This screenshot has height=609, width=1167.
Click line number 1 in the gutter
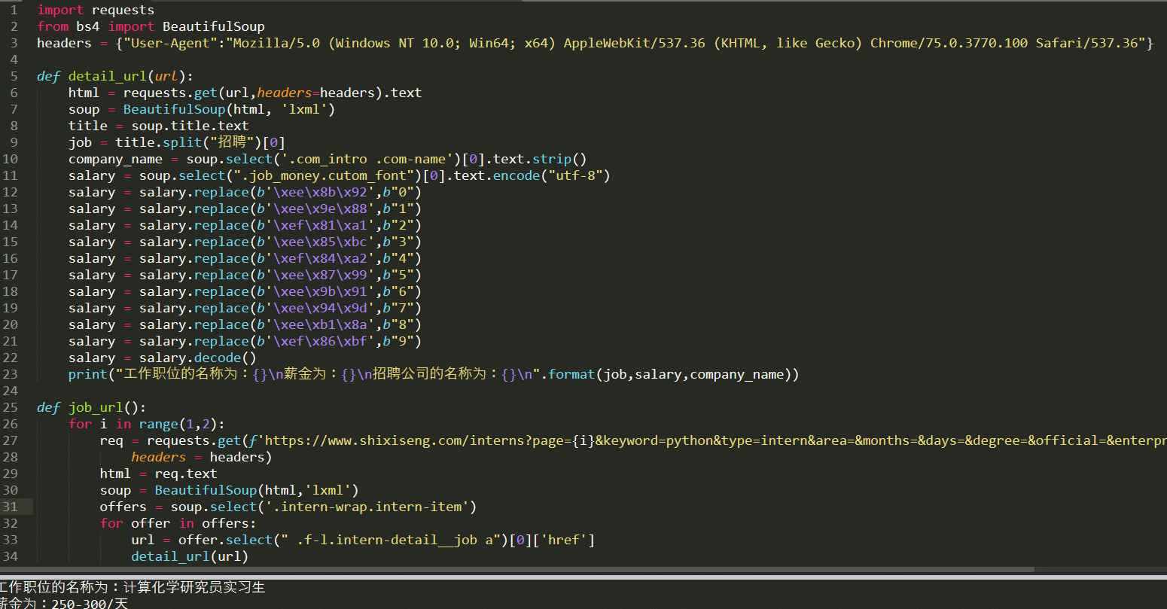pyautogui.click(x=14, y=10)
